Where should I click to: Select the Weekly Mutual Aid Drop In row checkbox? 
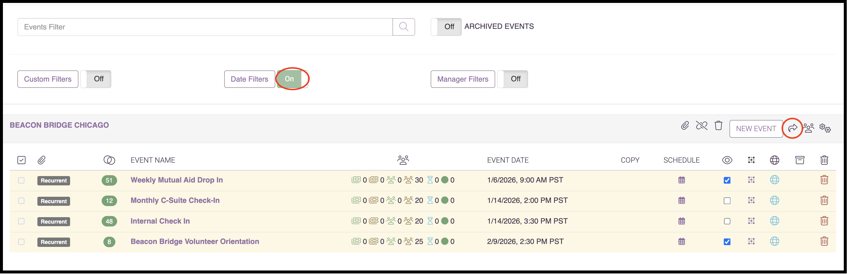pyautogui.click(x=21, y=180)
